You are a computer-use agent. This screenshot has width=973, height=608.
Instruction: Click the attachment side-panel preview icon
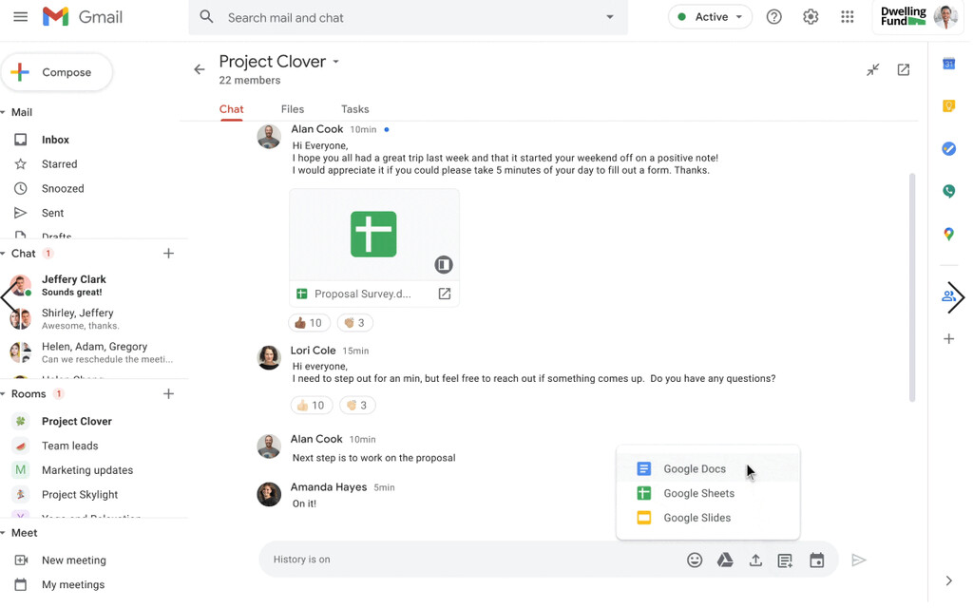[x=444, y=265]
